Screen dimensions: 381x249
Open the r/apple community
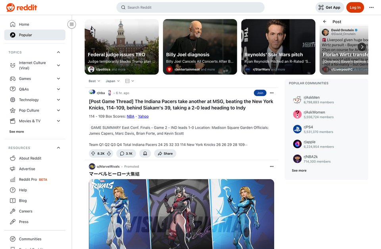click(326, 144)
